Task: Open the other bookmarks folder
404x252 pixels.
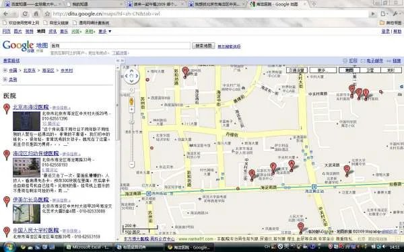Action: (x=391, y=23)
